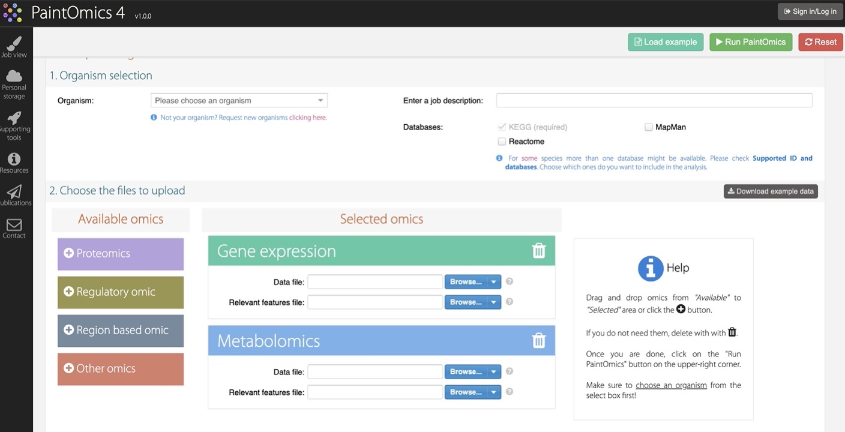Add Proteomics using plus icon

click(x=68, y=253)
